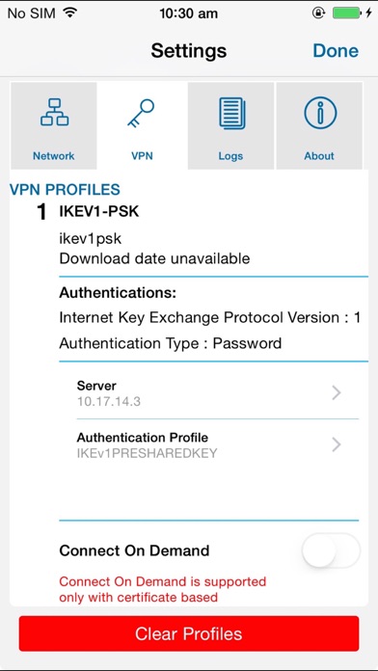The width and height of the screenshot is (378, 671).
Task: Expand Server details with the chevron
Action: tap(337, 392)
